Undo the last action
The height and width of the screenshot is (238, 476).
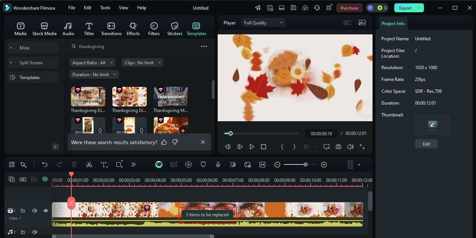coord(45,164)
